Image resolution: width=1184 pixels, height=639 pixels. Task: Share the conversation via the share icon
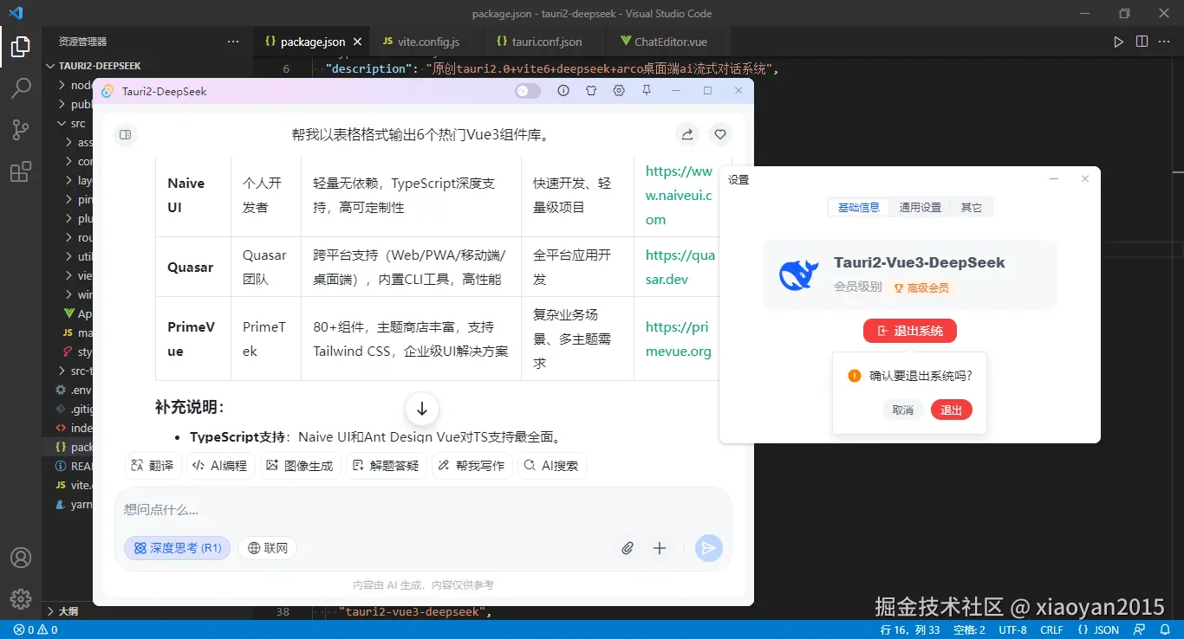pyautogui.click(x=686, y=134)
